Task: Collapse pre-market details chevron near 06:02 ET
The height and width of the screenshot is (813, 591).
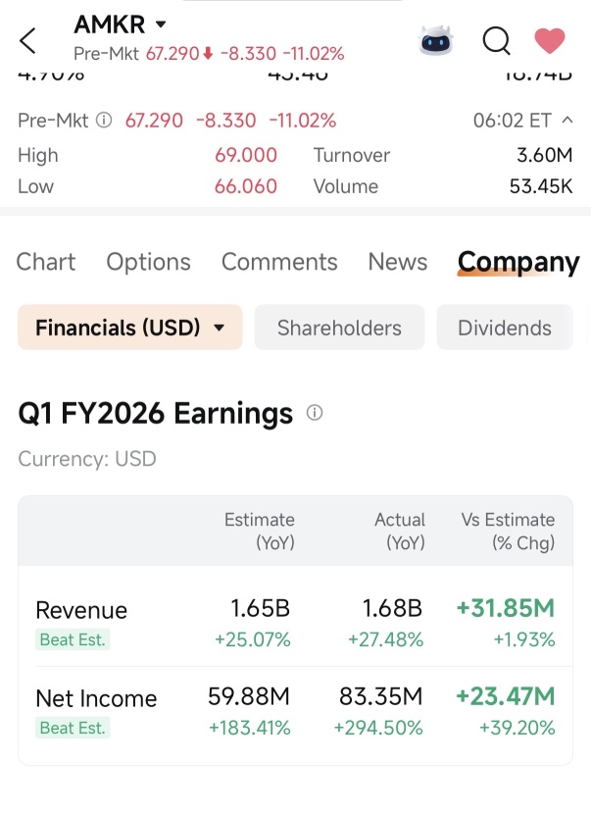Action: click(567, 121)
